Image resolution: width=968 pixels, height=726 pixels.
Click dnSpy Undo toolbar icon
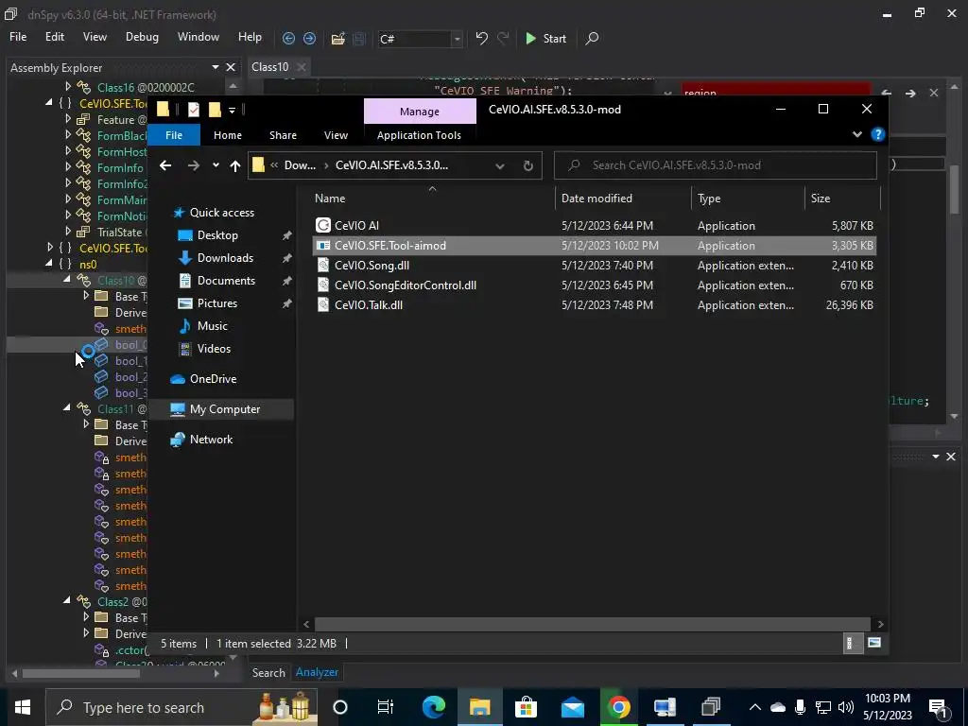(481, 38)
